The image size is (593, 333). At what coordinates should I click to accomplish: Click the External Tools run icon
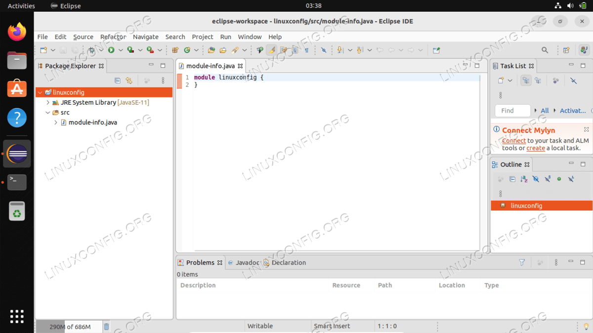point(150,50)
